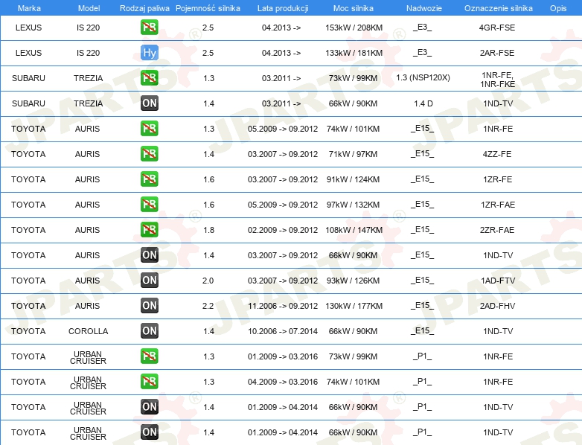The width and height of the screenshot is (582, 445).
Task: Click ON diesel icon in Subaru Trezia 1.4 row
Action: point(149,103)
